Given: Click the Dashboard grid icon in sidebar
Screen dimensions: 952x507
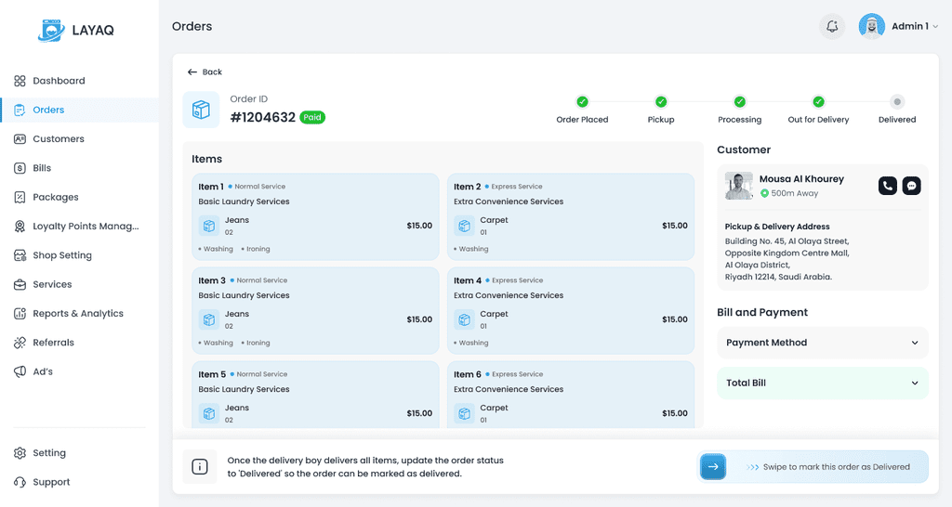Looking at the screenshot, I should pos(20,81).
